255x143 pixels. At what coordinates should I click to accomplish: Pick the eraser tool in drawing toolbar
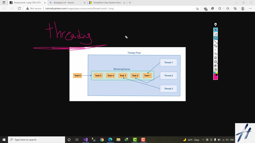point(216,46)
